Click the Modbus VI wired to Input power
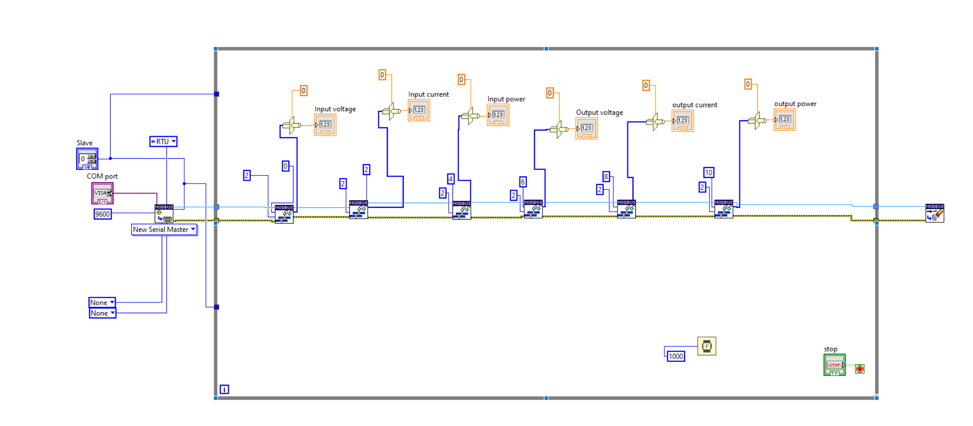The image size is (973, 426). click(461, 211)
